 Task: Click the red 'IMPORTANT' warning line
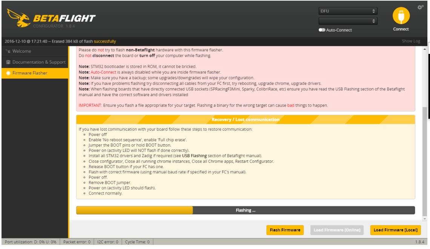pyautogui.click(x=203, y=105)
